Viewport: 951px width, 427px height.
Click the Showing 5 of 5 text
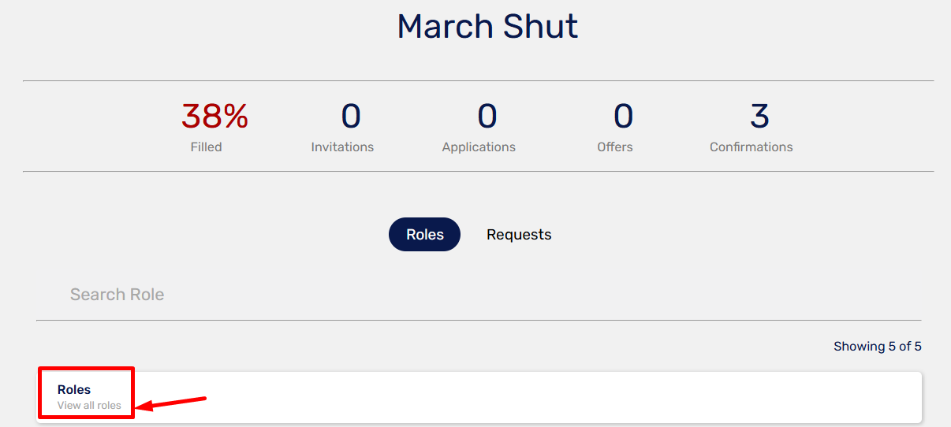pos(878,346)
